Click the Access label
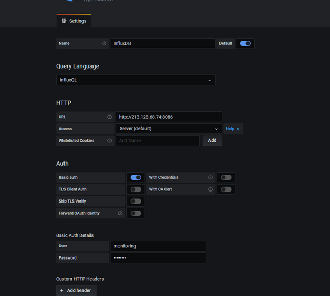The width and height of the screenshot is (330, 296). 65,129
